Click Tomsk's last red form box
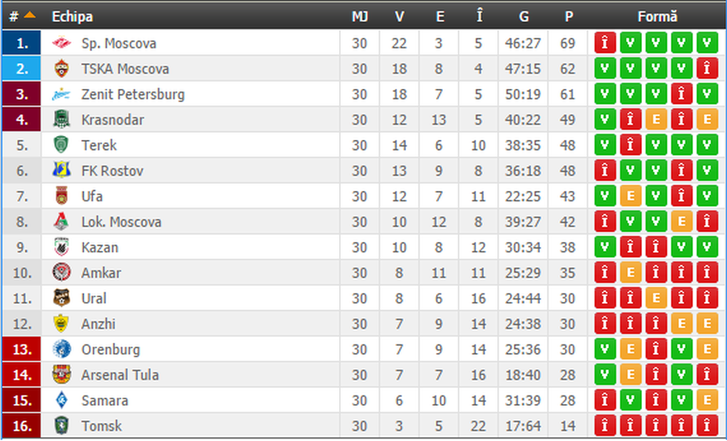 point(707,426)
